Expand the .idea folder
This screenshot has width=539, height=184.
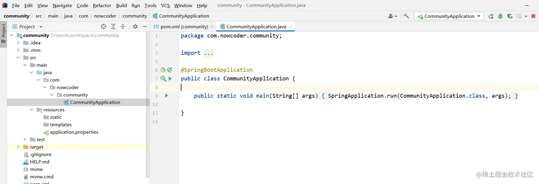[18, 43]
